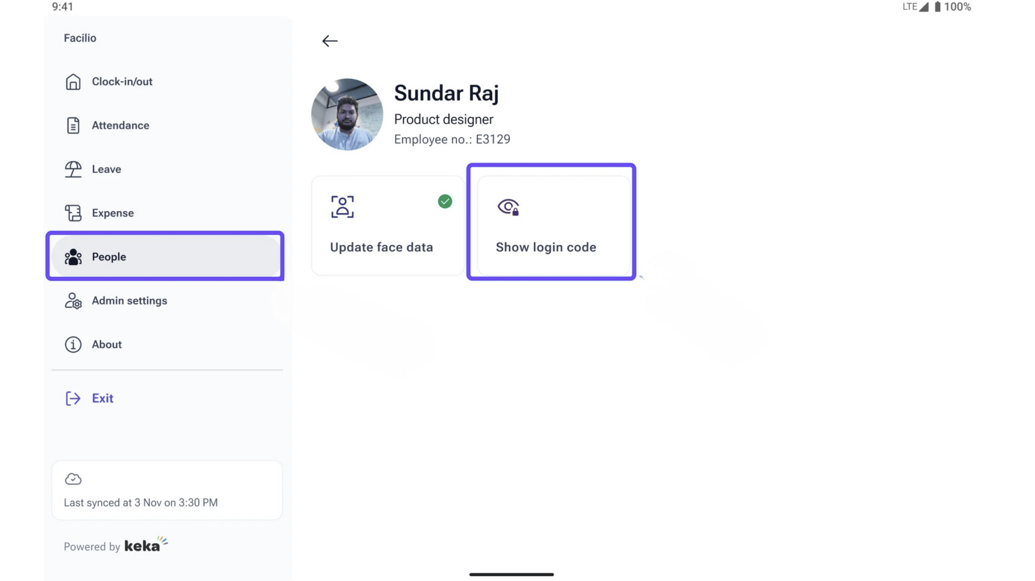Click the eye with lock icon
The image size is (1035, 581).
pyautogui.click(x=508, y=207)
